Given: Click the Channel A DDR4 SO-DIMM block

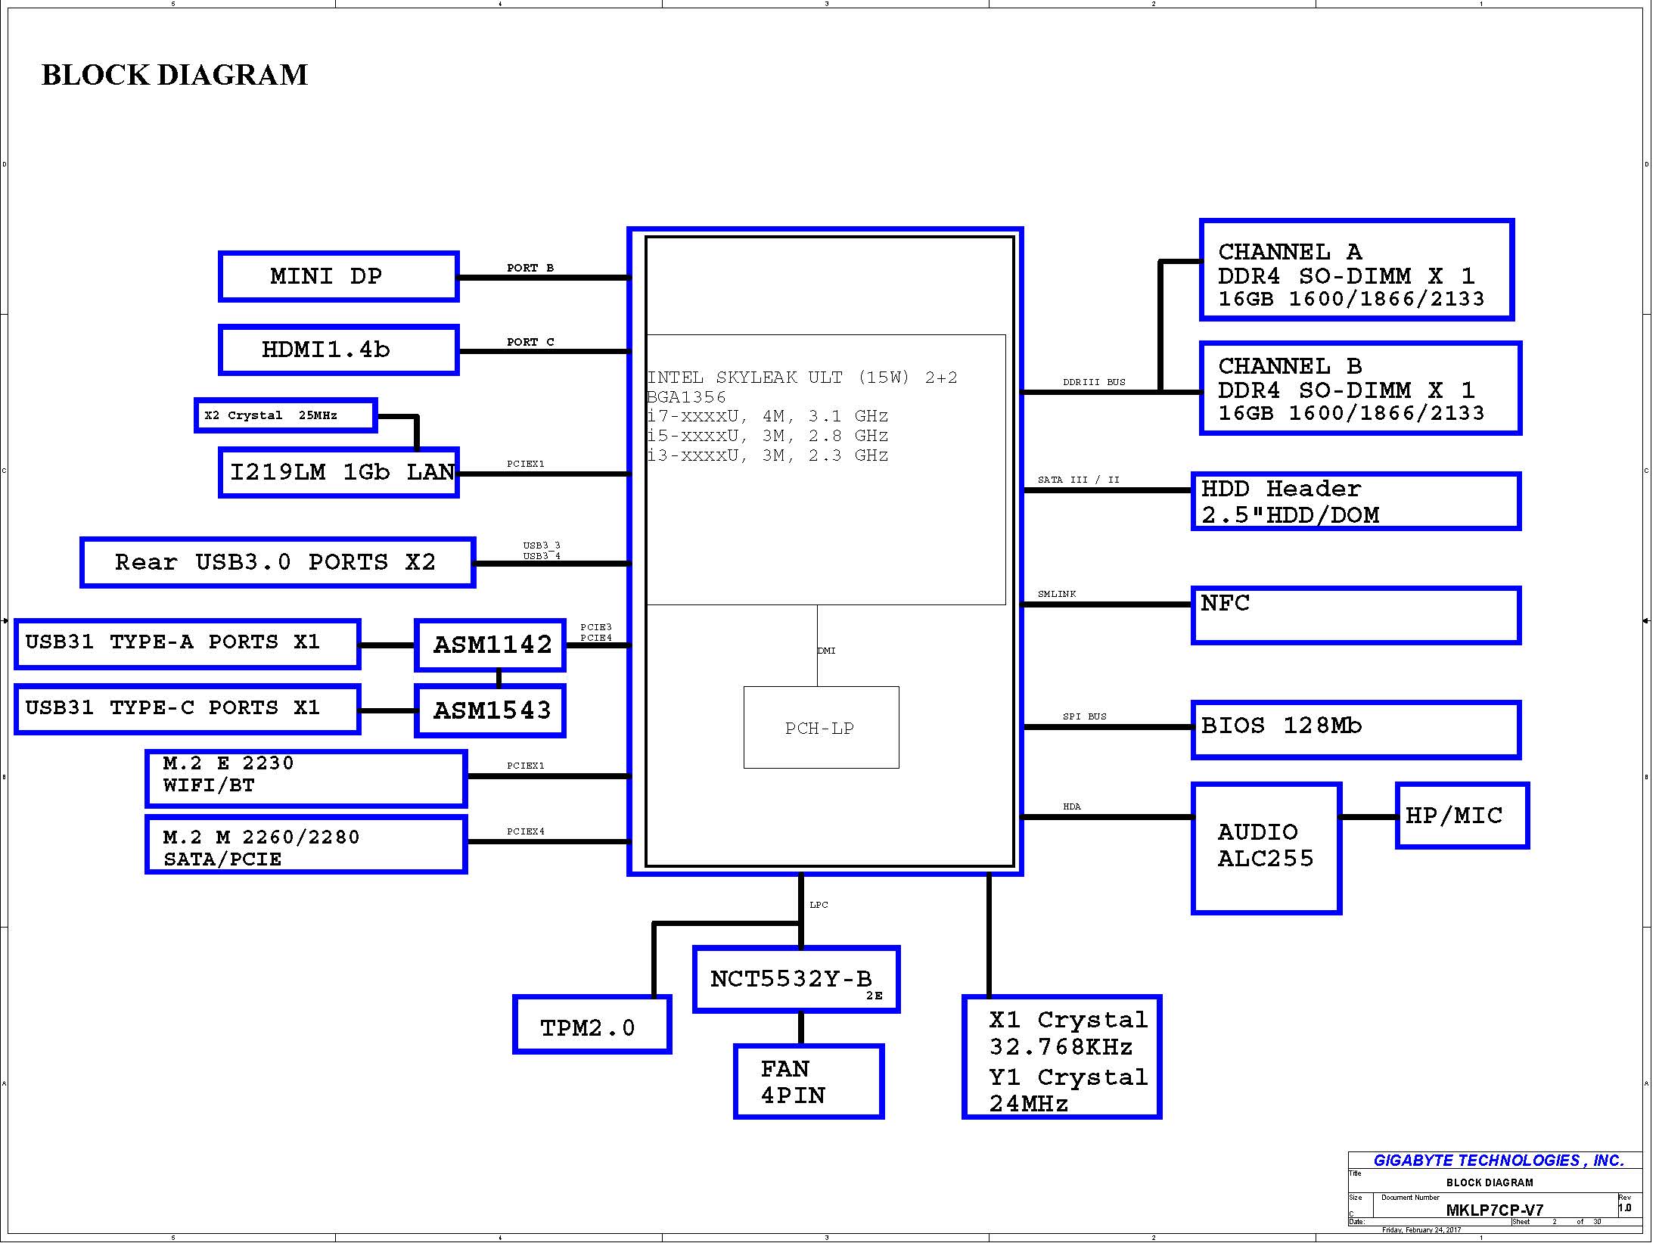Looking at the screenshot, I should point(1356,270).
